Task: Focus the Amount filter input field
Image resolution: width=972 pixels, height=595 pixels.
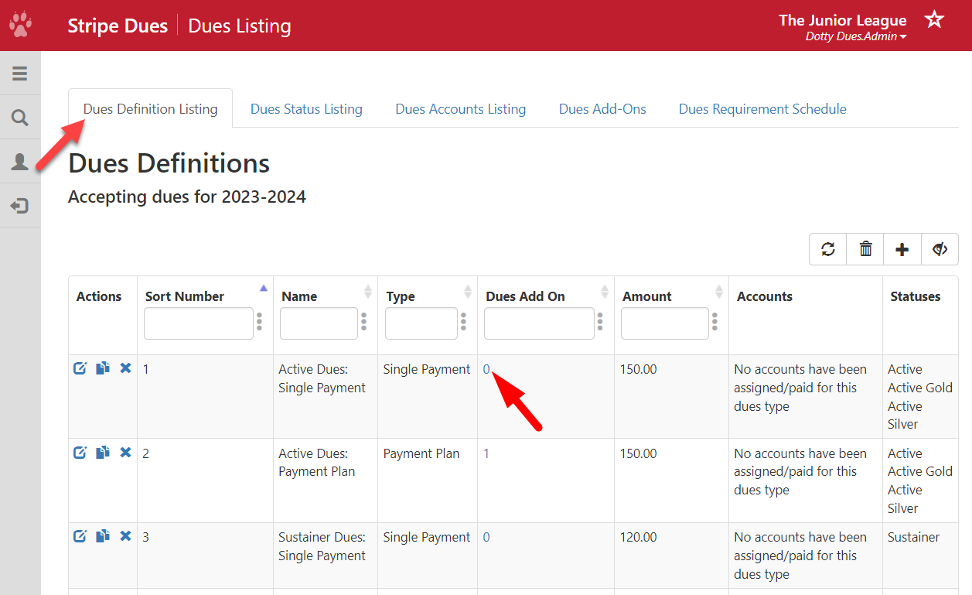Action: pyautogui.click(x=665, y=323)
